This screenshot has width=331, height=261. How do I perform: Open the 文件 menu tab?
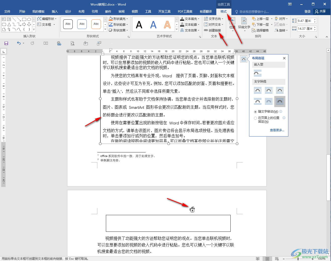coord(7,12)
